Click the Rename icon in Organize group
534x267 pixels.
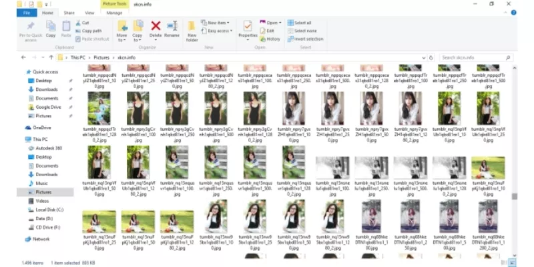pyautogui.click(x=172, y=26)
